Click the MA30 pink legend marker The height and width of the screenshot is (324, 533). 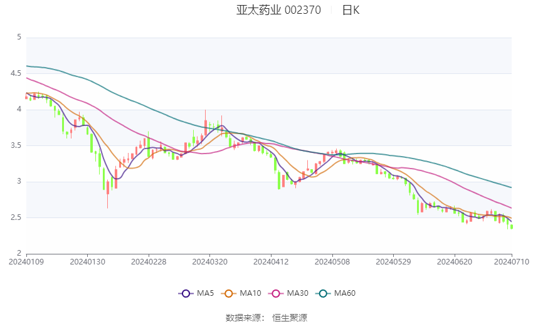tap(275, 293)
